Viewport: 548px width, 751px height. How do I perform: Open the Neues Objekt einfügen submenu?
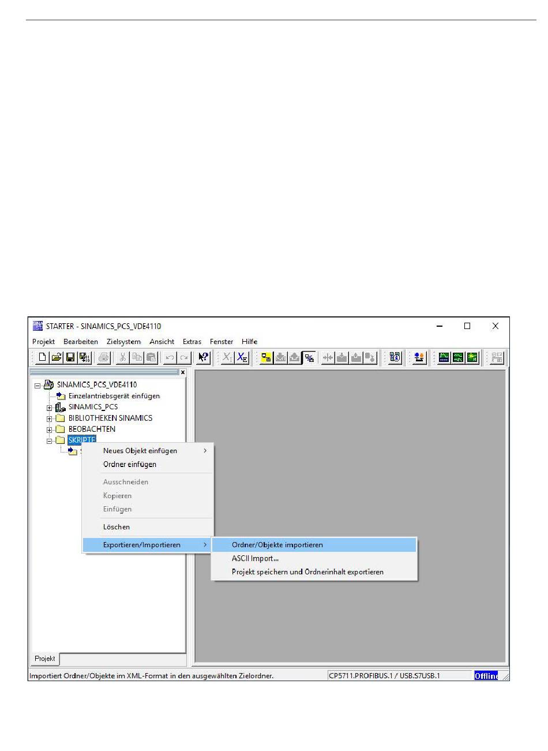click(x=148, y=451)
